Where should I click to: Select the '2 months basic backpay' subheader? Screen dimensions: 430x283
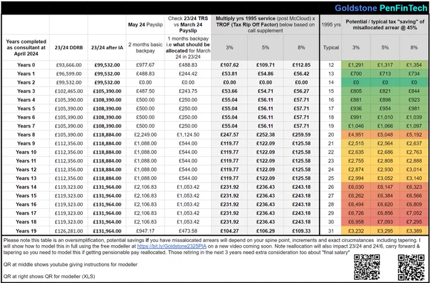click(145, 47)
